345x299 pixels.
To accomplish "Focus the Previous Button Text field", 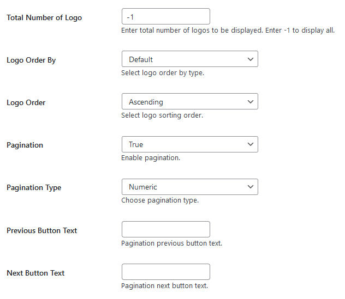I will (x=165, y=229).
